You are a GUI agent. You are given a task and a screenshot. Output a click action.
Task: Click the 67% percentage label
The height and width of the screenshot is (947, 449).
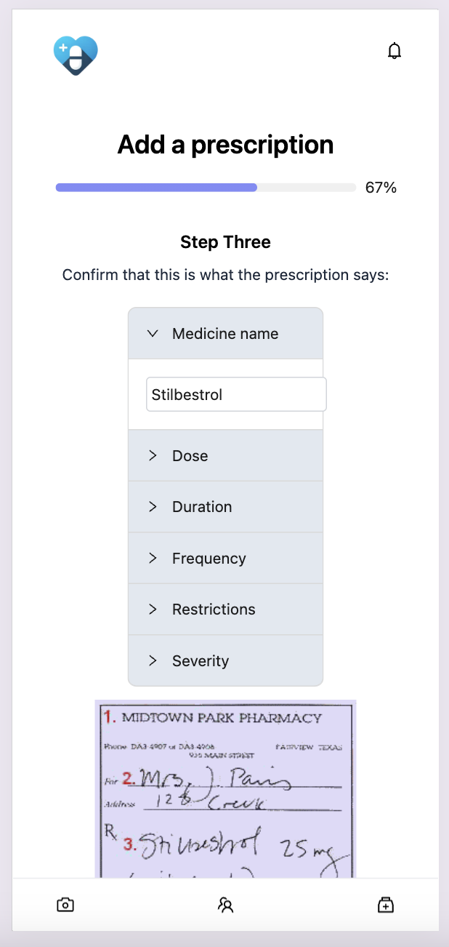(x=381, y=188)
